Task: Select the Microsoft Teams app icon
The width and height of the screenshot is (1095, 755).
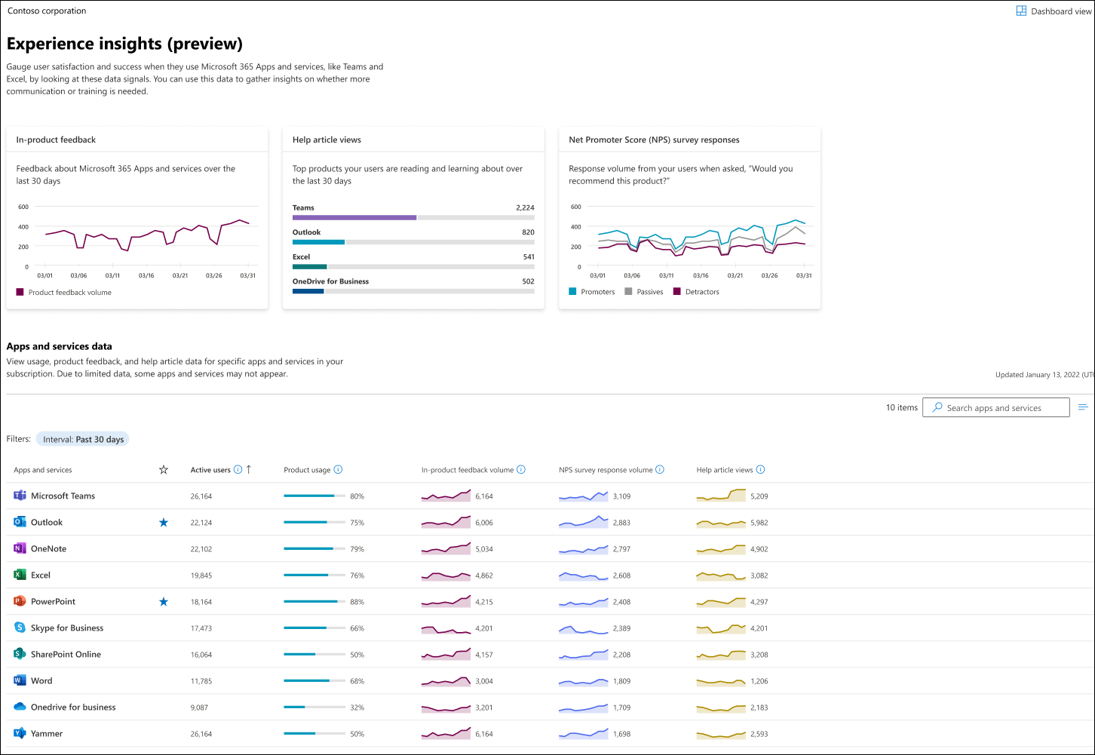Action: tap(20, 496)
